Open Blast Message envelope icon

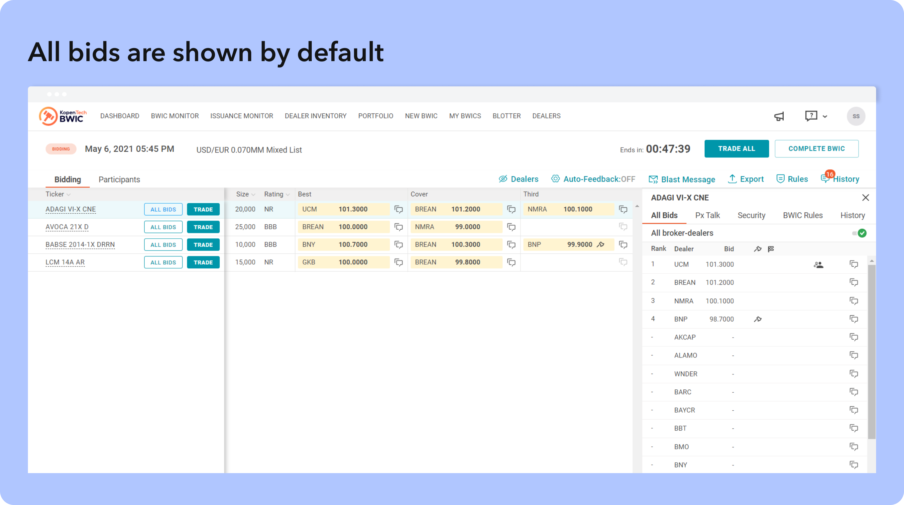coord(653,179)
